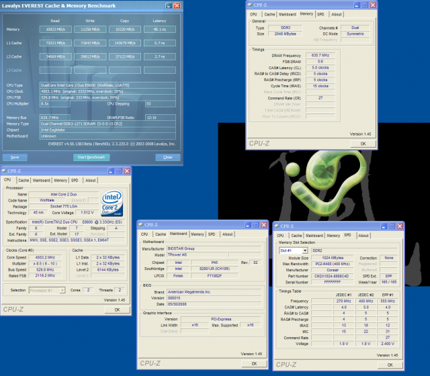Viewport: 430px width, 376px height.
Task: Click CPU Type field showing Core 2 Duo E8600
Action: pos(107,85)
